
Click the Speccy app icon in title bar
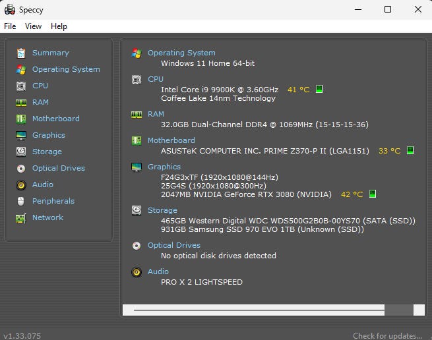point(10,9)
